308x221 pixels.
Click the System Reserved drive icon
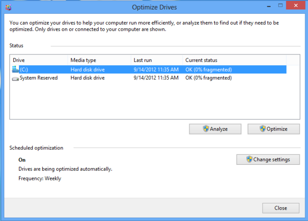click(15, 79)
